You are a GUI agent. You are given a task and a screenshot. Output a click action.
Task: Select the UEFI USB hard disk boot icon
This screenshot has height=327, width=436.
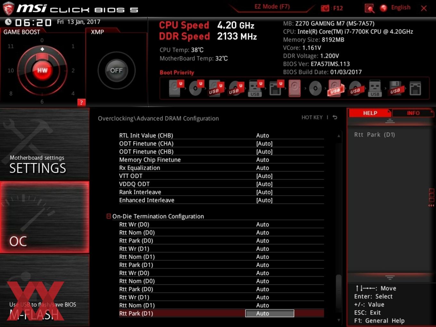pyautogui.click(x=215, y=88)
